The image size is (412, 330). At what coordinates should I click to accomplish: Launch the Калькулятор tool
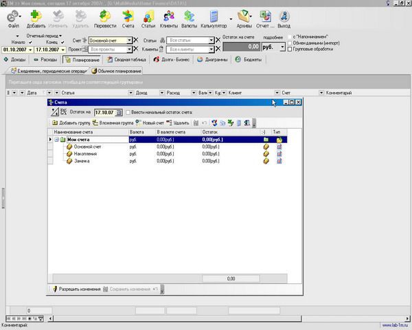pyautogui.click(x=214, y=19)
